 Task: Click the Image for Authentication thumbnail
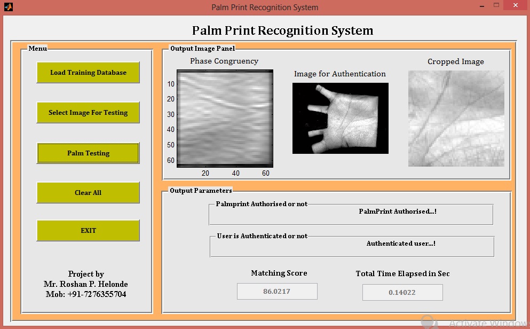click(x=340, y=117)
